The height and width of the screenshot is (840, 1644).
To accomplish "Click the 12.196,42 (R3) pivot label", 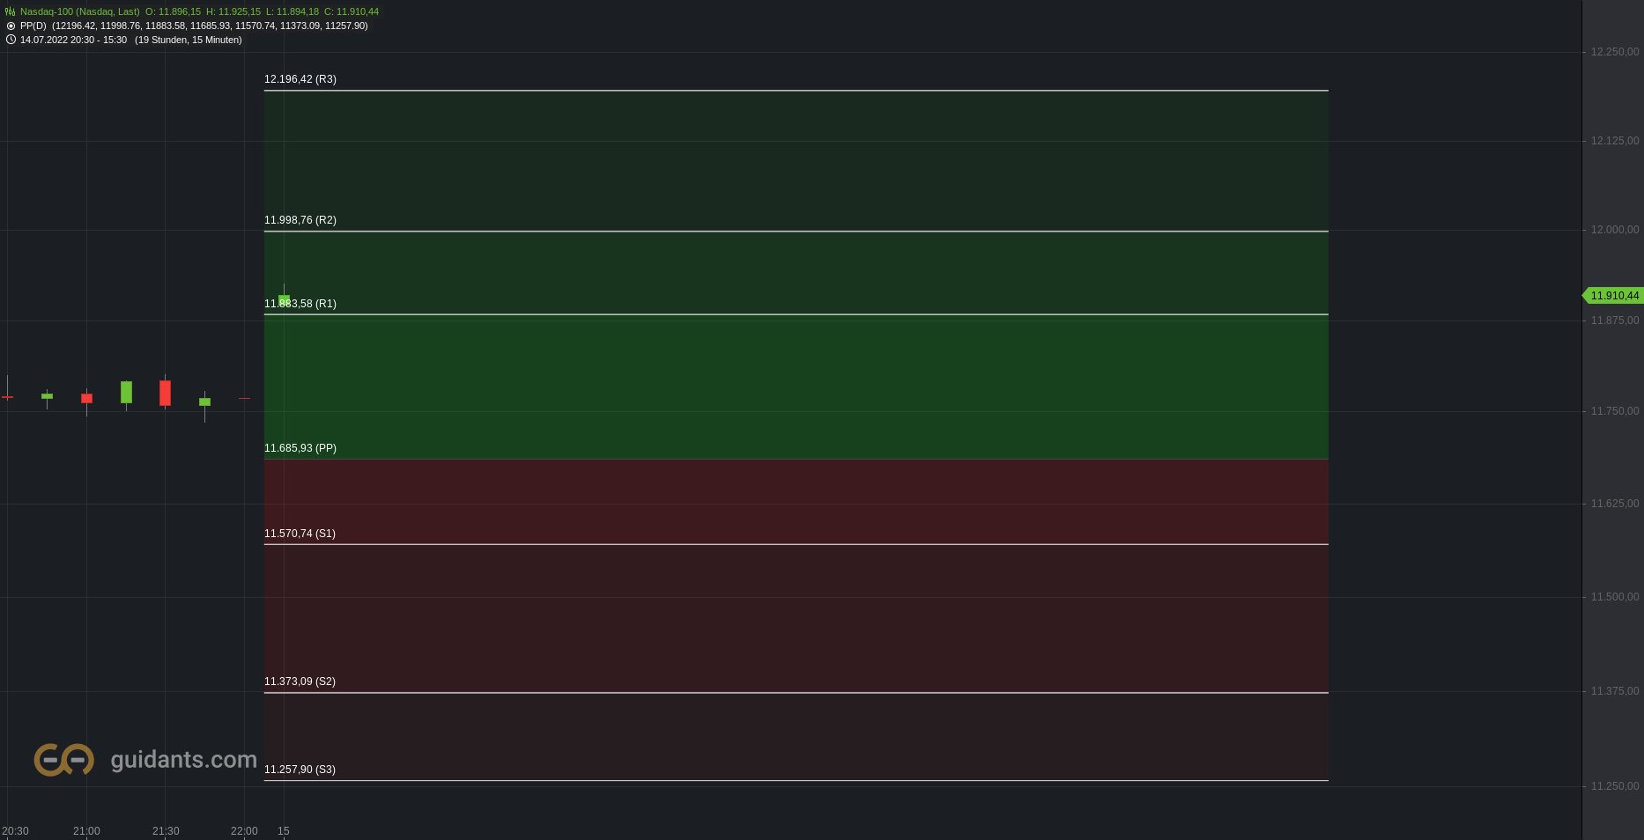I will point(300,79).
